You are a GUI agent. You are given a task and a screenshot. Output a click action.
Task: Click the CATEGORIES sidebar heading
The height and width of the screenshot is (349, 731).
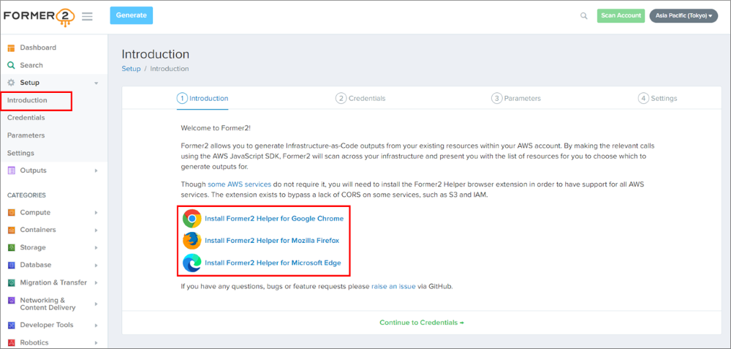pyautogui.click(x=26, y=195)
